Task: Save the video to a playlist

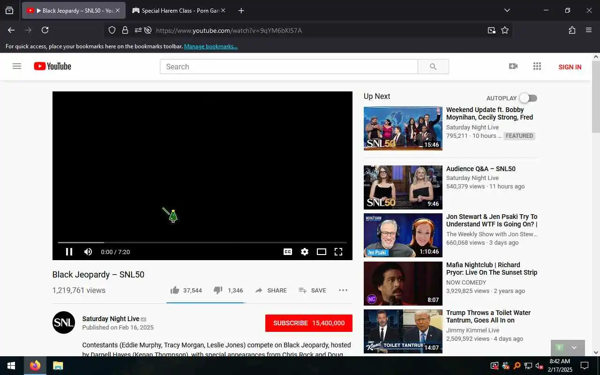Action: [x=312, y=290]
